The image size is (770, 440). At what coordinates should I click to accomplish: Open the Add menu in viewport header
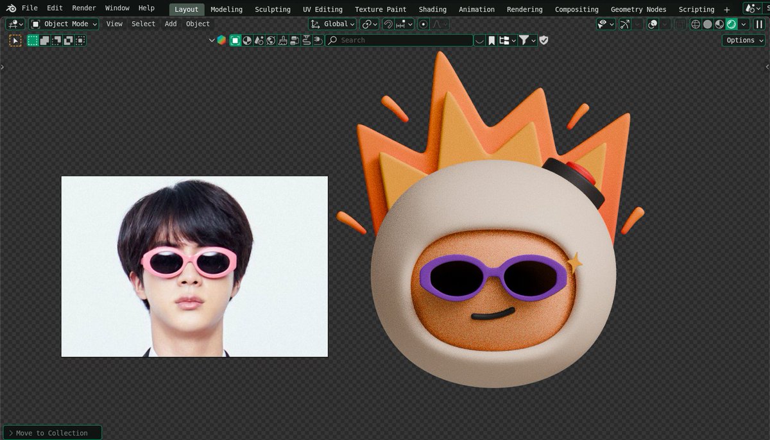point(171,24)
